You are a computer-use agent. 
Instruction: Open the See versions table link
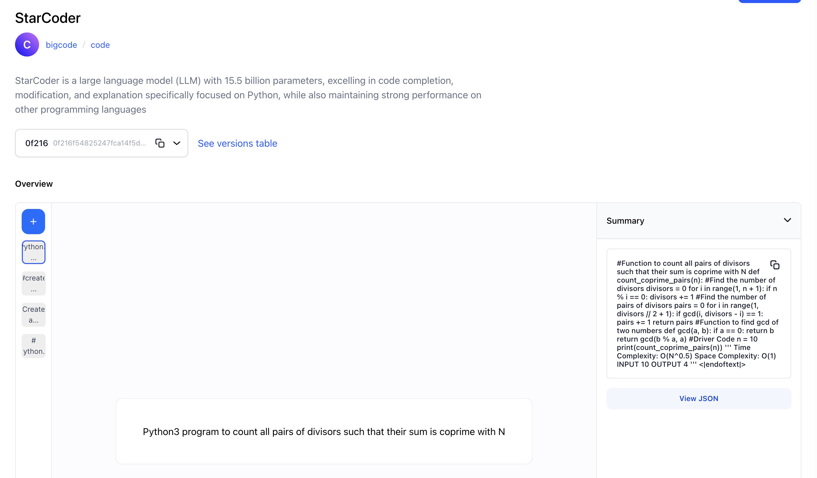pos(237,143)
